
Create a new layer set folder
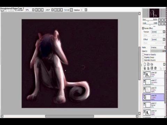pyautogui.click(x=152, y=64)
